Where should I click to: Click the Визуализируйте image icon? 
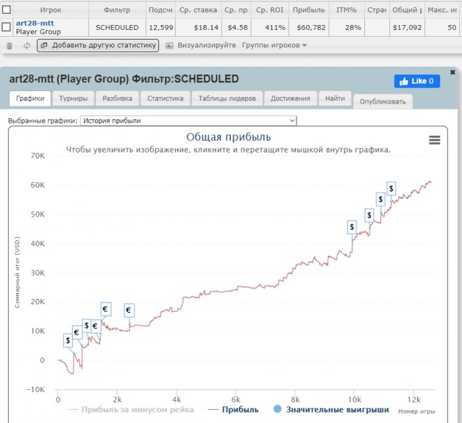170,46
